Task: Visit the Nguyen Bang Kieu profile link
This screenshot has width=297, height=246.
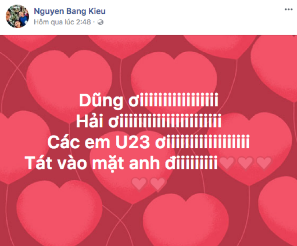Action: [x=69, y=11]
